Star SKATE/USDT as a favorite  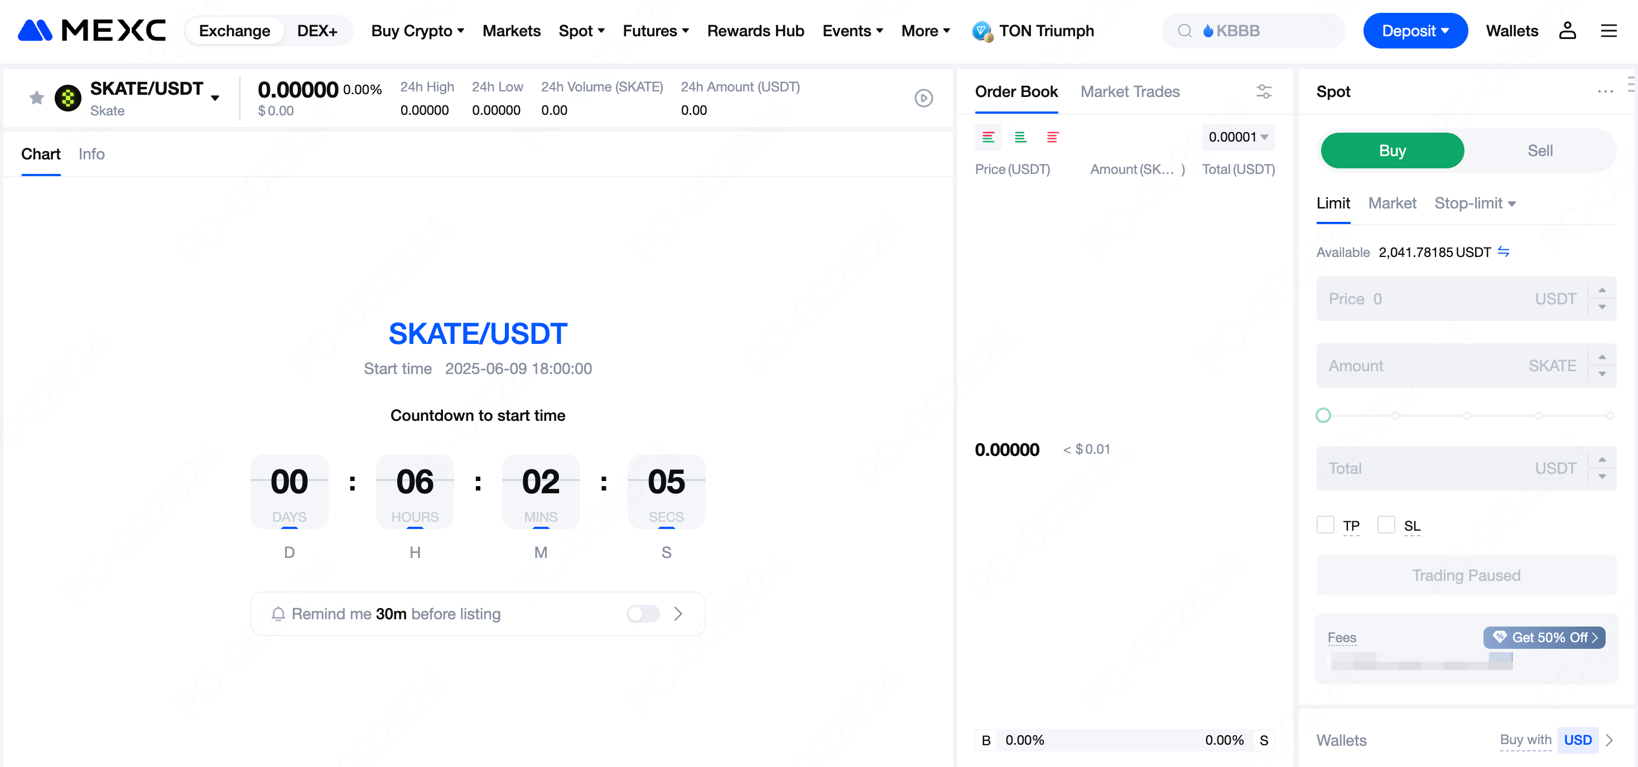click(36, 98)
